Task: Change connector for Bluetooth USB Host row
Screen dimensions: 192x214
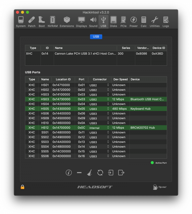Action: [99, 99]
